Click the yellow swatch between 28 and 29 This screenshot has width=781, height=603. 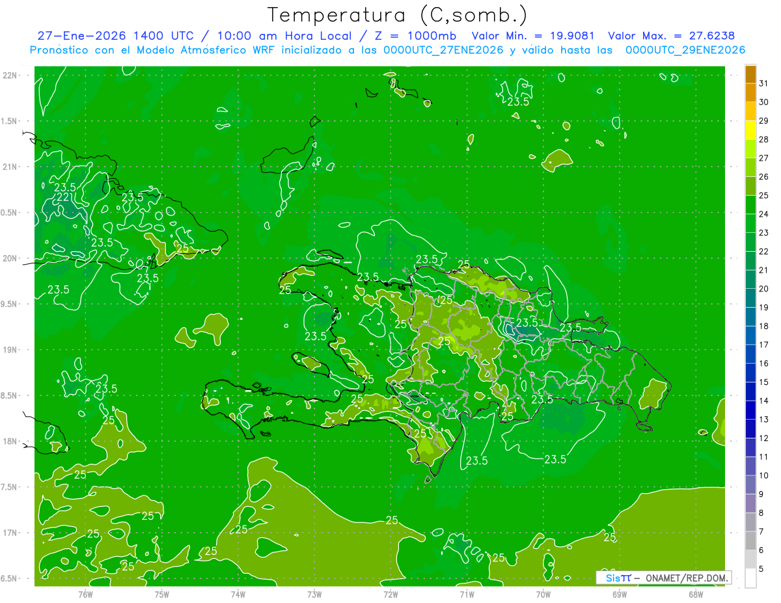pyautogui.click(x=750, y=131)
